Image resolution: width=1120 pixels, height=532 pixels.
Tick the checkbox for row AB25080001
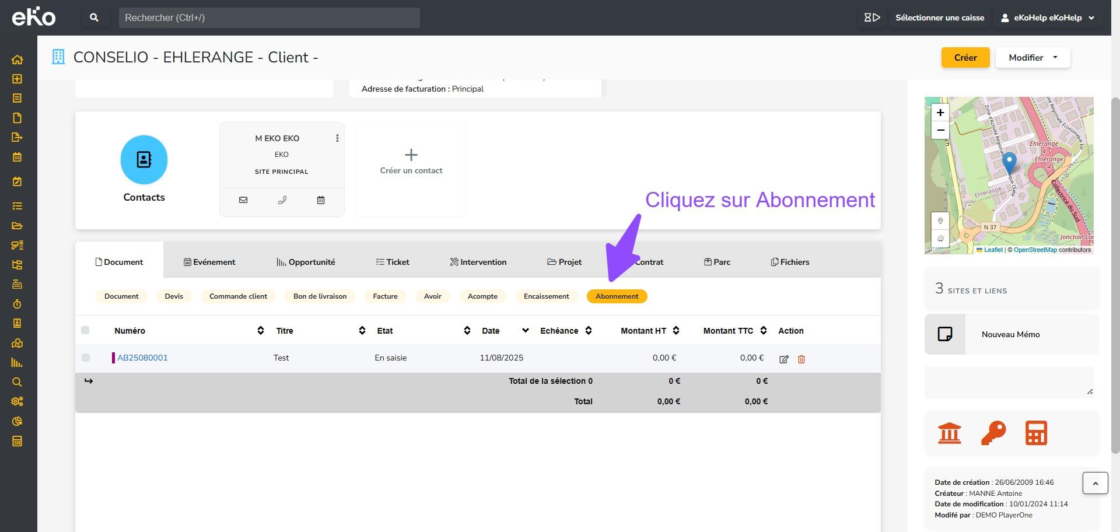[86, 358]
